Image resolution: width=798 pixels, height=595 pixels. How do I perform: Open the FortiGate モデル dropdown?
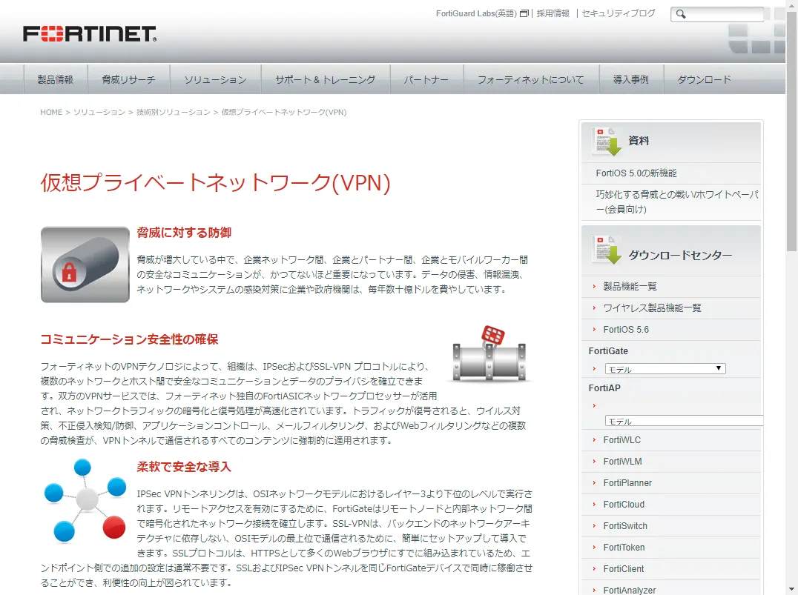pos(665,368)
